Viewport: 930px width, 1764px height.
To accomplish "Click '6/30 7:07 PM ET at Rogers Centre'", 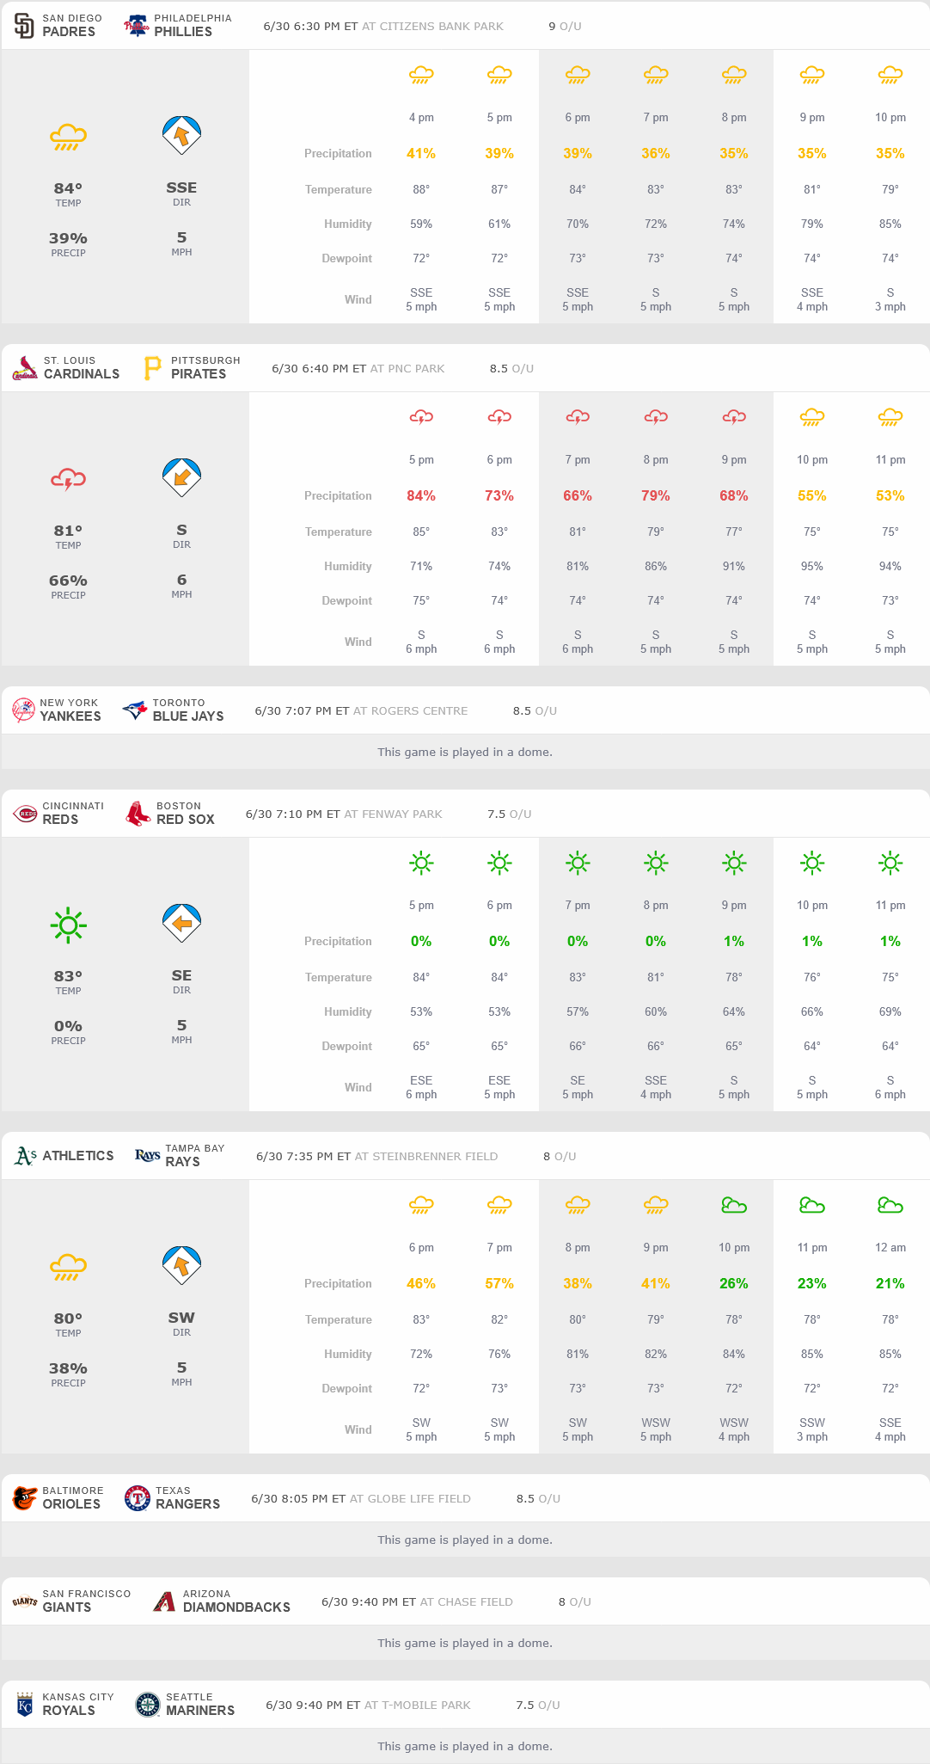I will [x=362, y=711].
